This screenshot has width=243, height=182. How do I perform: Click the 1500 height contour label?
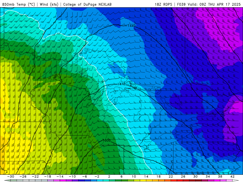tap(107, 140)
